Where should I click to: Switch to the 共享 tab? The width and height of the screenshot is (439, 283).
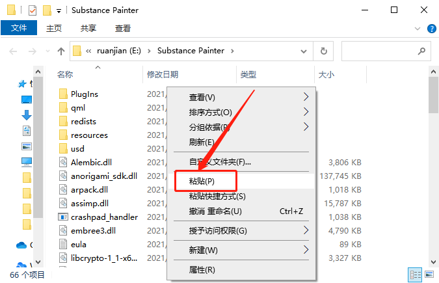[x=88, y=28]
